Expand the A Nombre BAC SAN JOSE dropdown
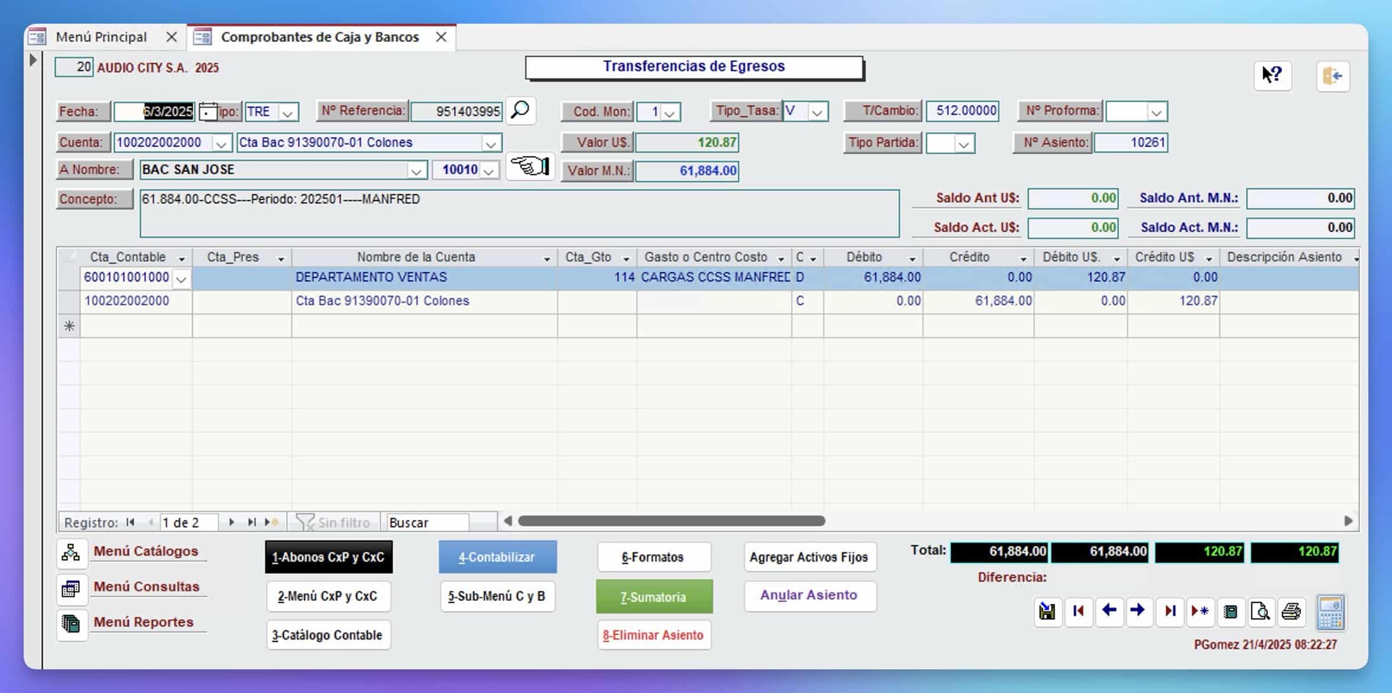Image resolution: width=1392 pixels, height=693 pixels. pos(416,171)
